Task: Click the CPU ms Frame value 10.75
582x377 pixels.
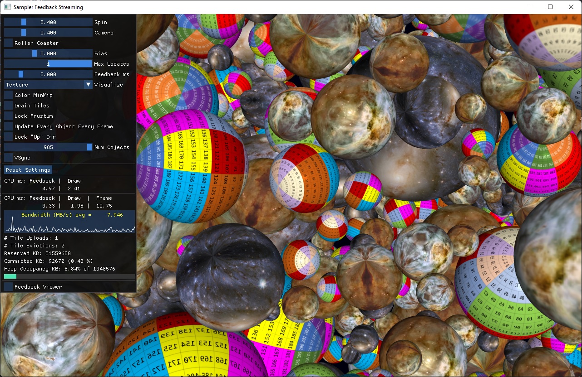Action: tap(104, 206)
